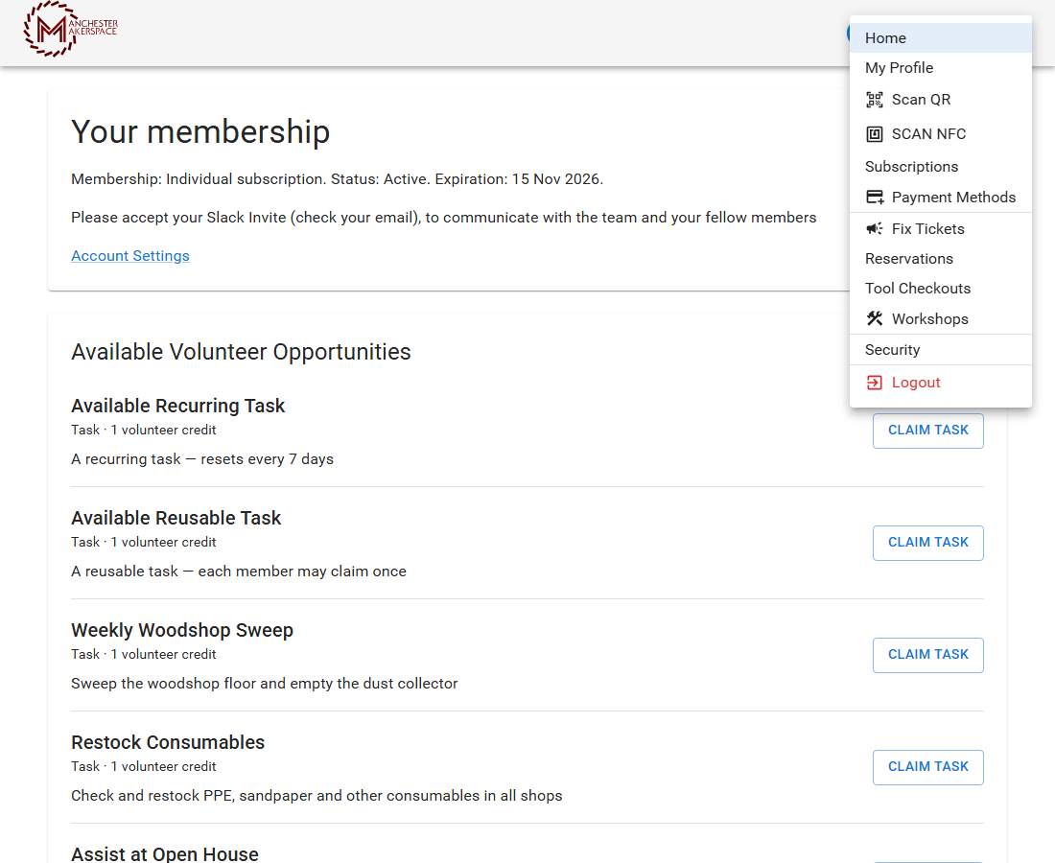The image size is (1055, 863).
Task: Open the Payment Methods menu entry
Action: pos(941,198)
